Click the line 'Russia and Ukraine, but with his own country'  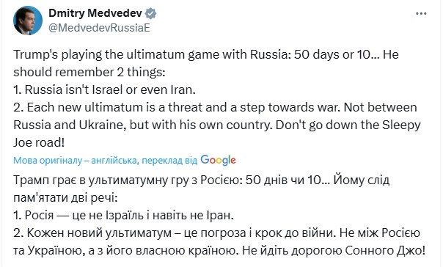pos(217,125)
